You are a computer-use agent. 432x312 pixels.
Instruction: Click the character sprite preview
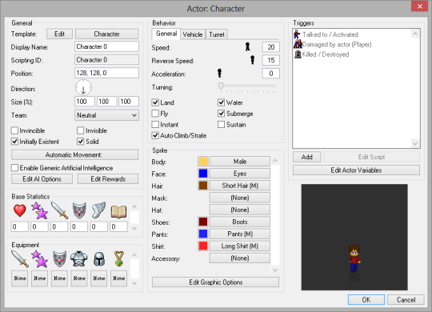coord(354,259)
